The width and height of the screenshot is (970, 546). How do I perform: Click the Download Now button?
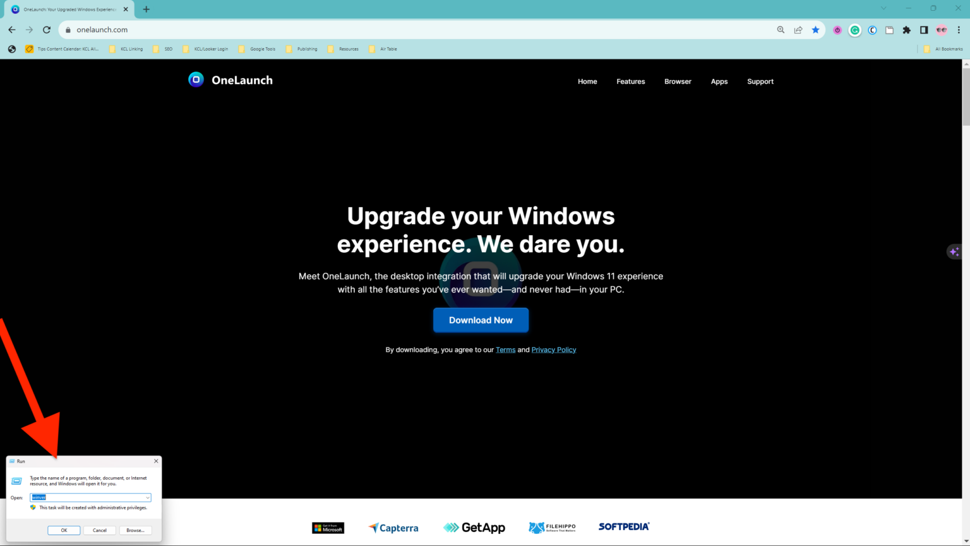481,320
